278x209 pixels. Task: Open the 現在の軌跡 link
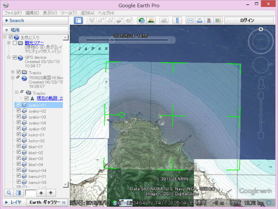tap(50, 98)
